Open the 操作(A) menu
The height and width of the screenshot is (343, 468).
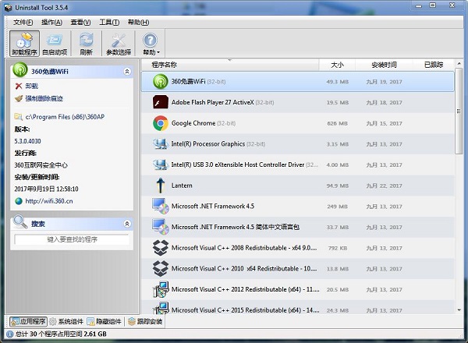51,23
